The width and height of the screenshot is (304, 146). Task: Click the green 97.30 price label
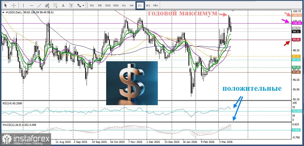(296, 67)
